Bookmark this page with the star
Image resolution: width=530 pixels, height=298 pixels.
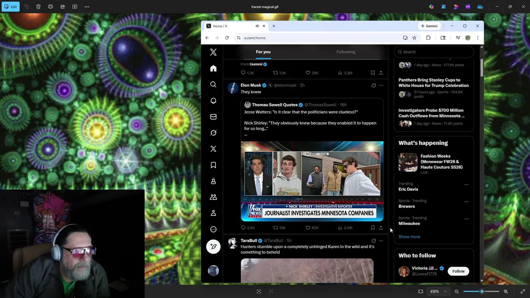tap(414, 38)
